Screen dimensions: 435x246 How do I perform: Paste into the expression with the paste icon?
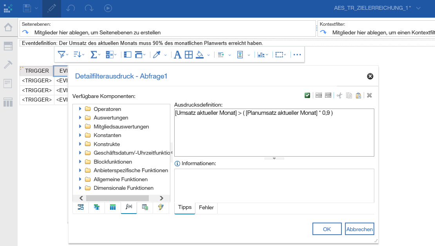(358, 95)
